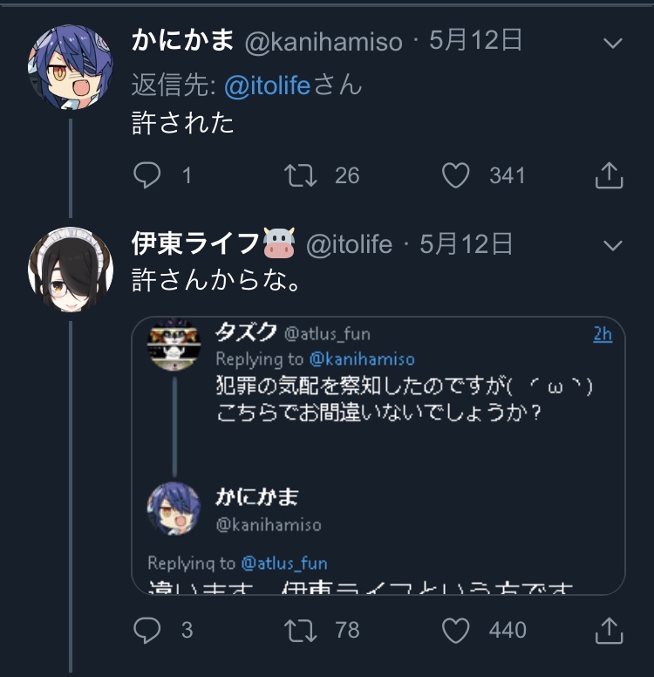Open the embedded tweet screenshot image

tap(378, 455)
